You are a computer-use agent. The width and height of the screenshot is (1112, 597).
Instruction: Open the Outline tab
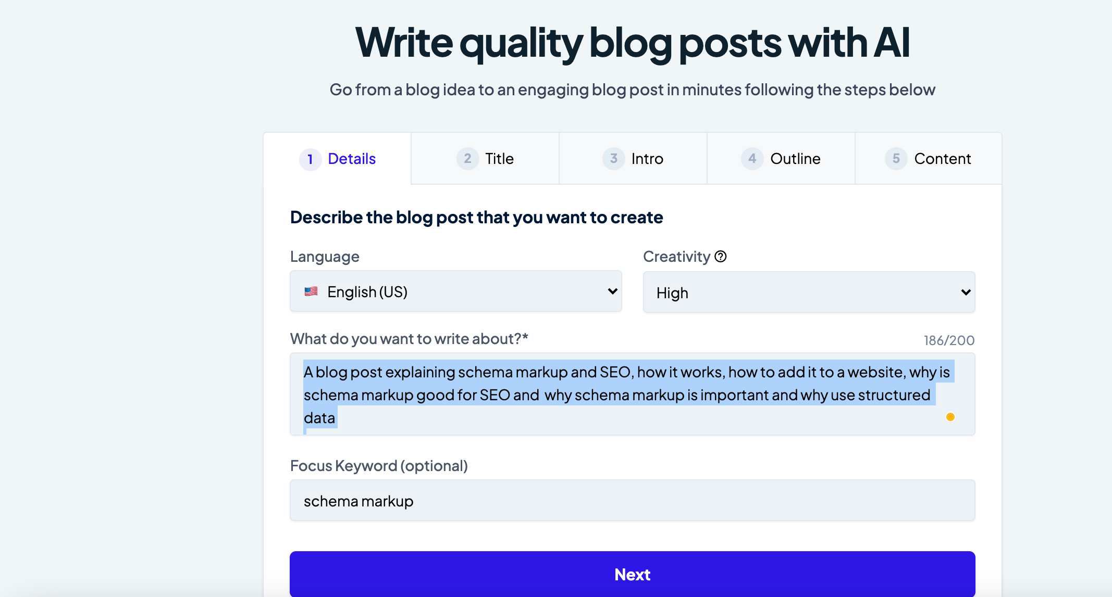click(781, 159)
